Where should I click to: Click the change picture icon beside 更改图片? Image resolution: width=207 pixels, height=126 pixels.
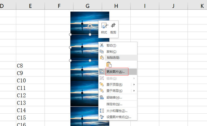102,72
